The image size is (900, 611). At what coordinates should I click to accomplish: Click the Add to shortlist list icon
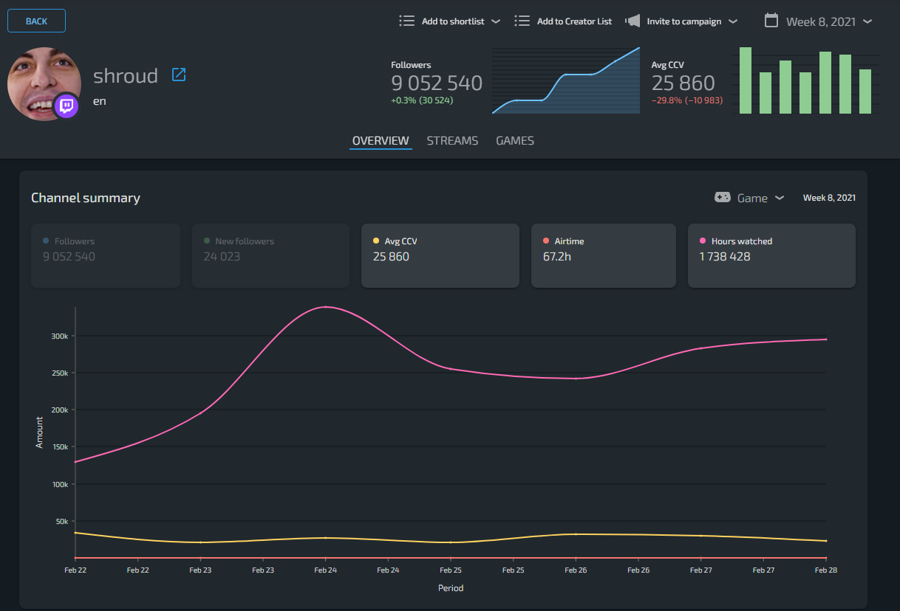406,21
